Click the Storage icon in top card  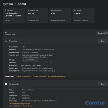75,10
